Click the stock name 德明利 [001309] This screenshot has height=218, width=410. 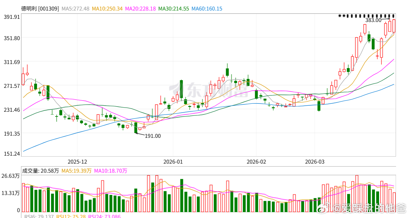(x=40, y=9)
